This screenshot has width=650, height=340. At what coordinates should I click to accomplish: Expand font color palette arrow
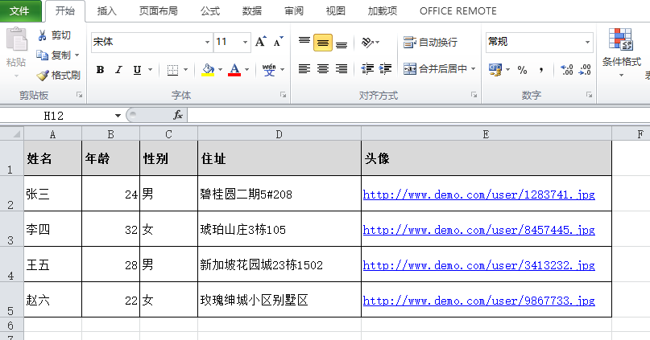(246, 70)
